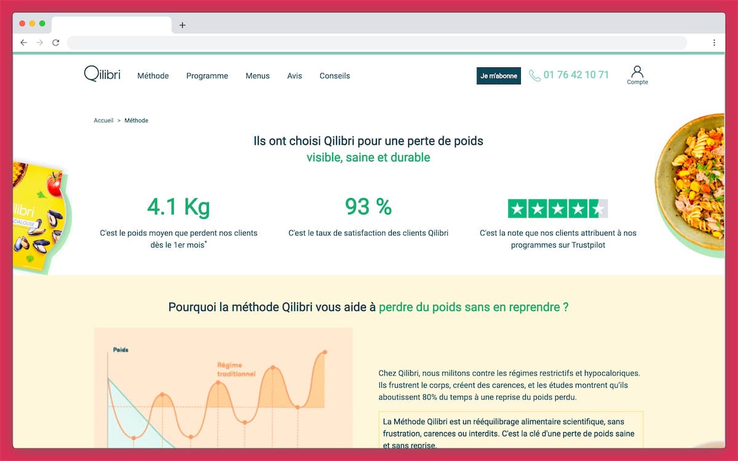Click the green macOS maximize button
The height and width of the screenshot is (461, 738).
pyautogui.click(x=42, y=23)
